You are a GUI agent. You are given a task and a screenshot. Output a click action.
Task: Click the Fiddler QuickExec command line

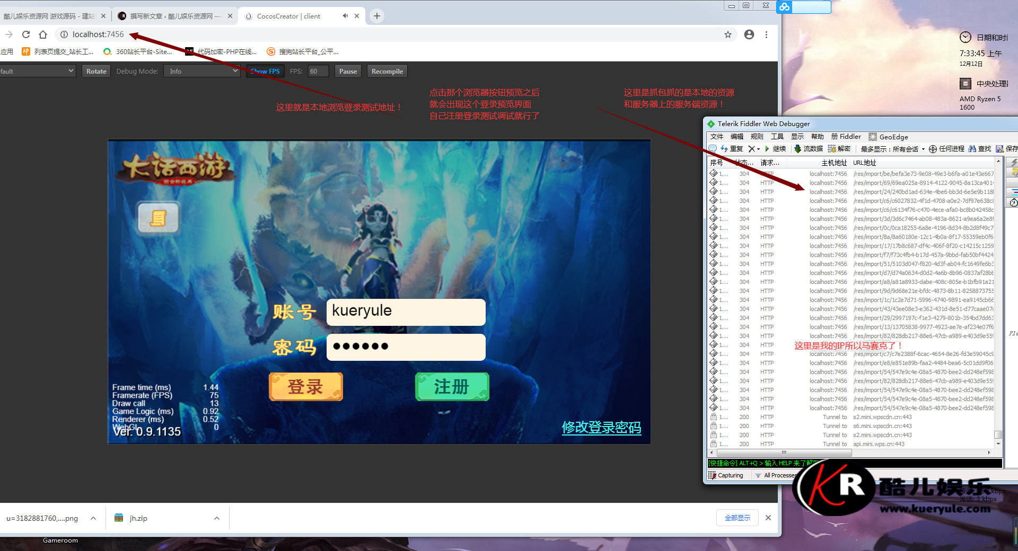[x=855, y=463]
